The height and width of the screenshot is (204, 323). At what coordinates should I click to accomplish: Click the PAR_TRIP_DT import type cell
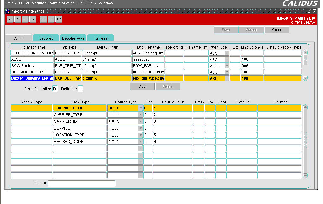[x=68, y=66]
